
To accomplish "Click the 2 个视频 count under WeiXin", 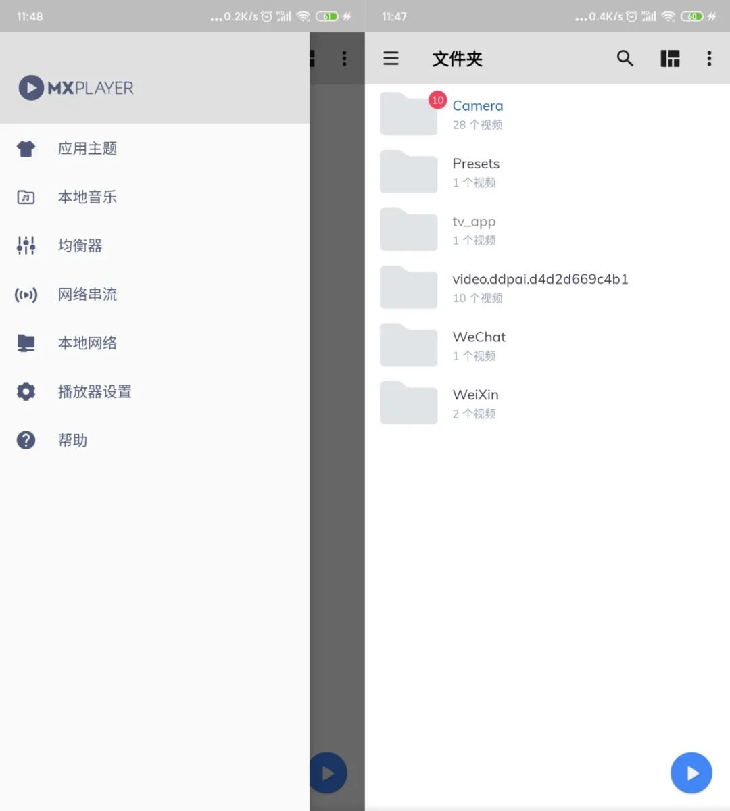I will (474, 414).
